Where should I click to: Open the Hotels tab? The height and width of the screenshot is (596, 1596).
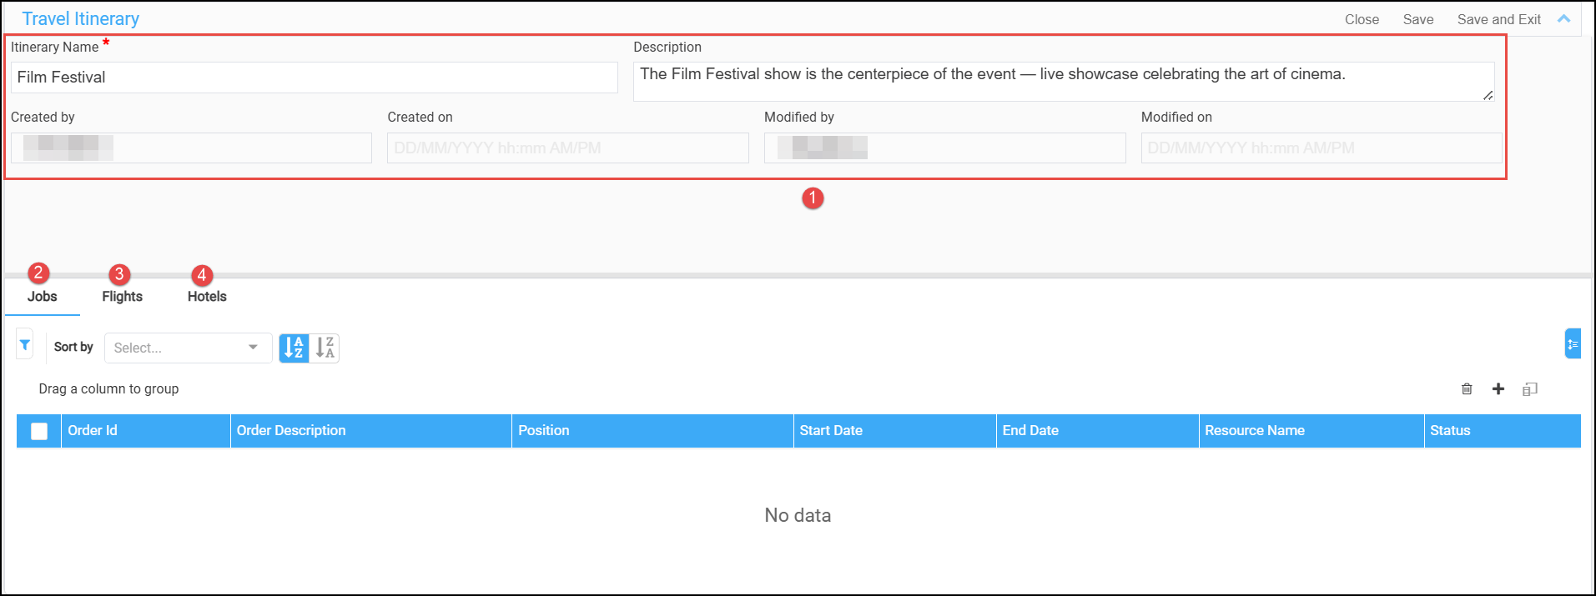pos(207,297)
